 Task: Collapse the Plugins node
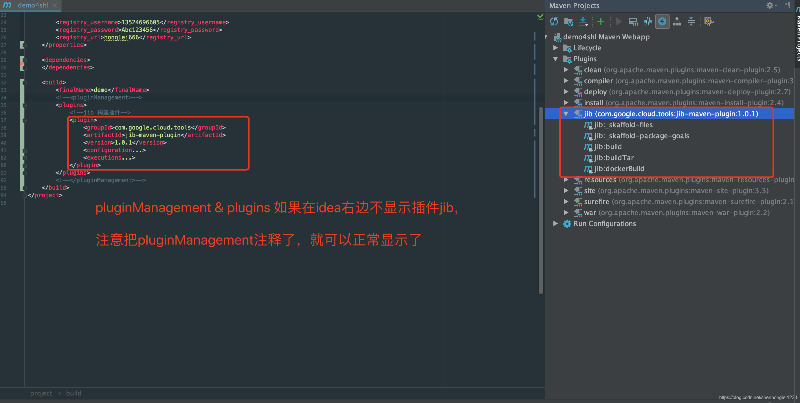click(x=556, y=59)
